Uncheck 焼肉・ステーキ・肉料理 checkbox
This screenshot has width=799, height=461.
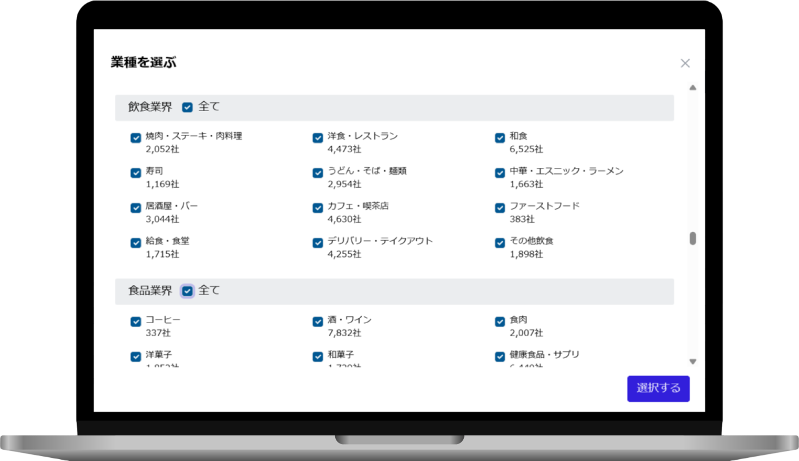(x=135, y=138)
